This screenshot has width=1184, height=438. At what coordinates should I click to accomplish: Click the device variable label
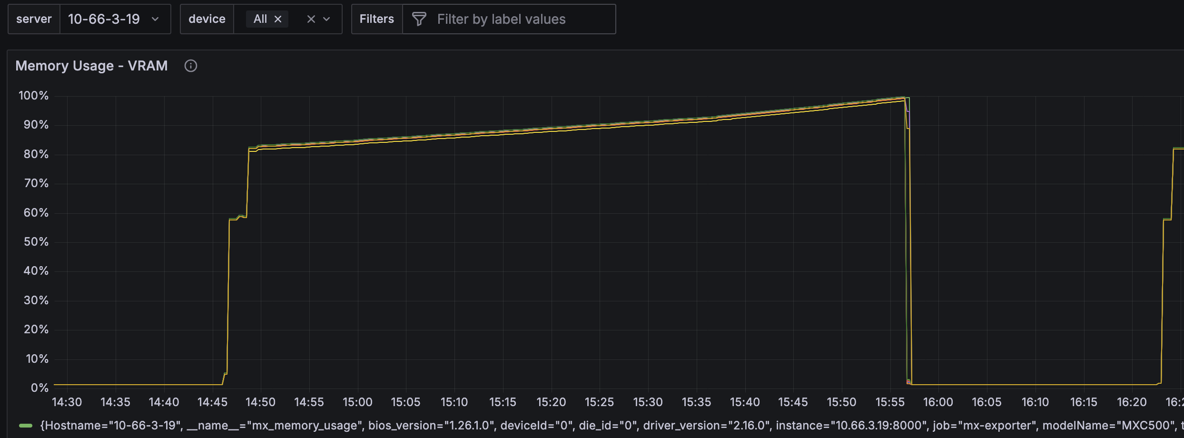(207, 19)
